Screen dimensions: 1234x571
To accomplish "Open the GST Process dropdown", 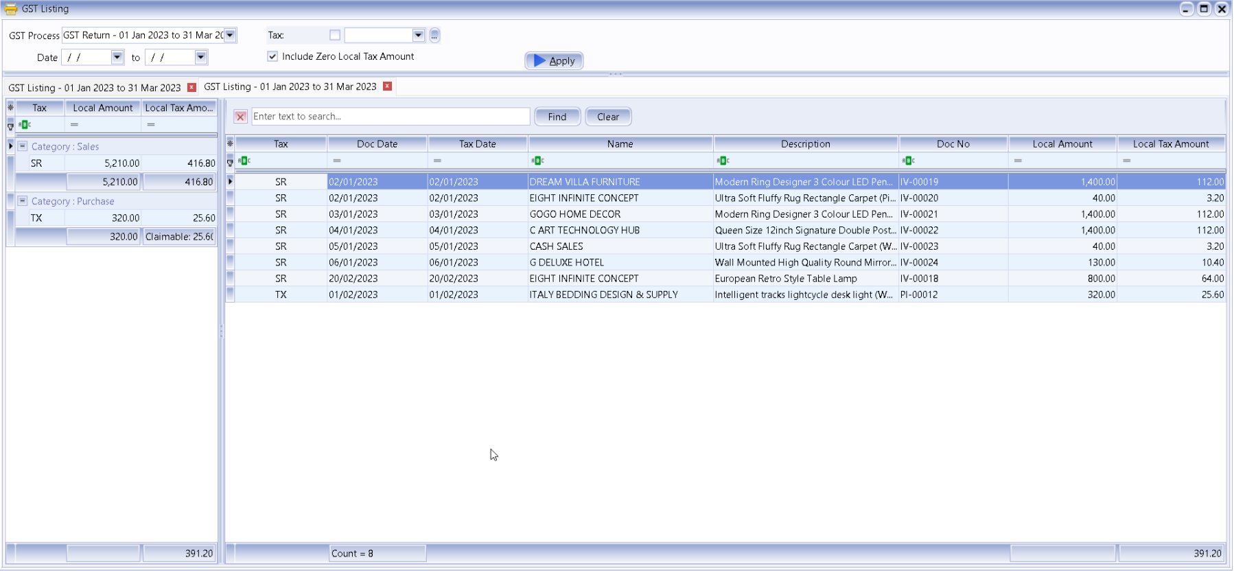I will 231,35.
